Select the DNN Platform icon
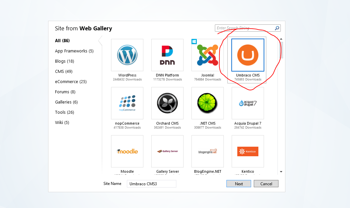The height and width of the screenshot is (208, 350). (167, 55)
